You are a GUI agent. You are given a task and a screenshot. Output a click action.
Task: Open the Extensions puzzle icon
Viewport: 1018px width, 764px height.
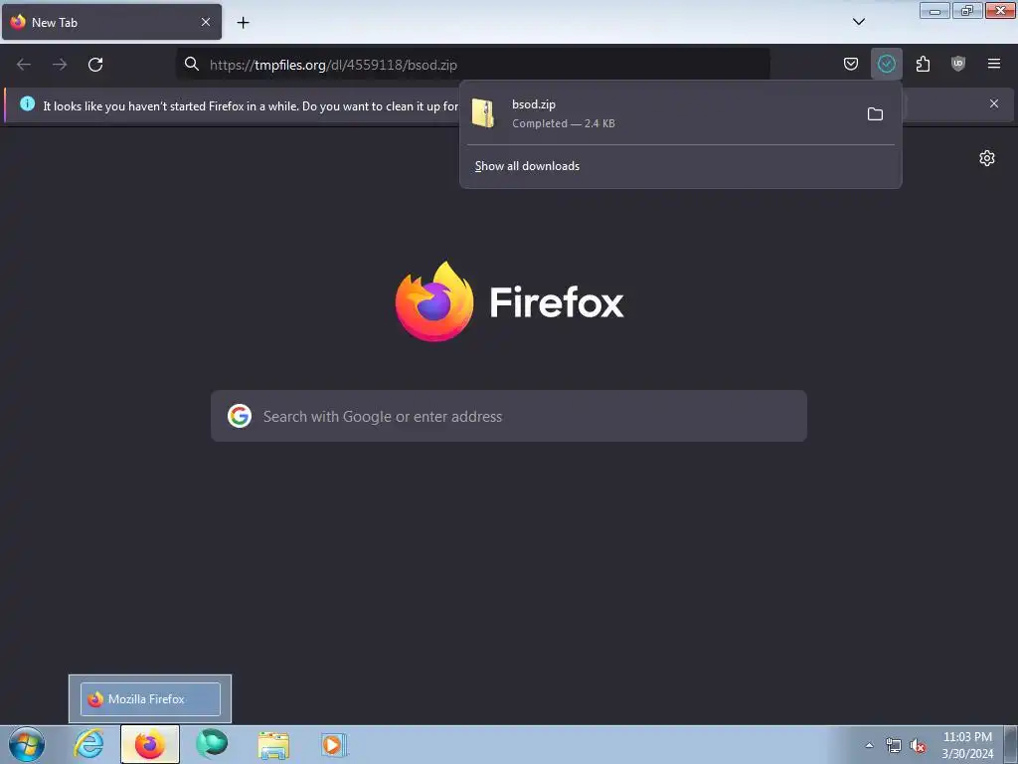(x=923, y=64)
